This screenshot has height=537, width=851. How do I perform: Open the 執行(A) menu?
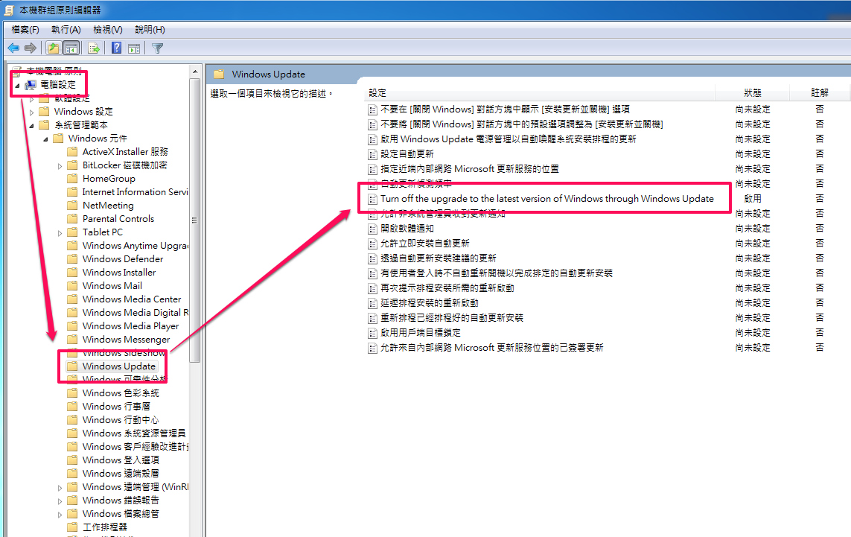tap(66, 29)
